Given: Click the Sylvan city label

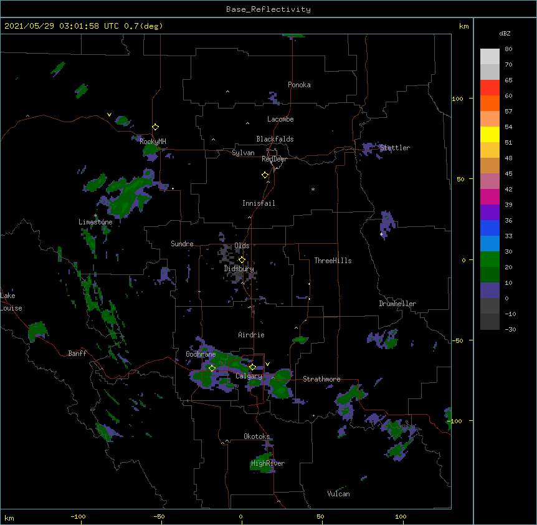Looking at the screenshot, I should pos(243,153).
